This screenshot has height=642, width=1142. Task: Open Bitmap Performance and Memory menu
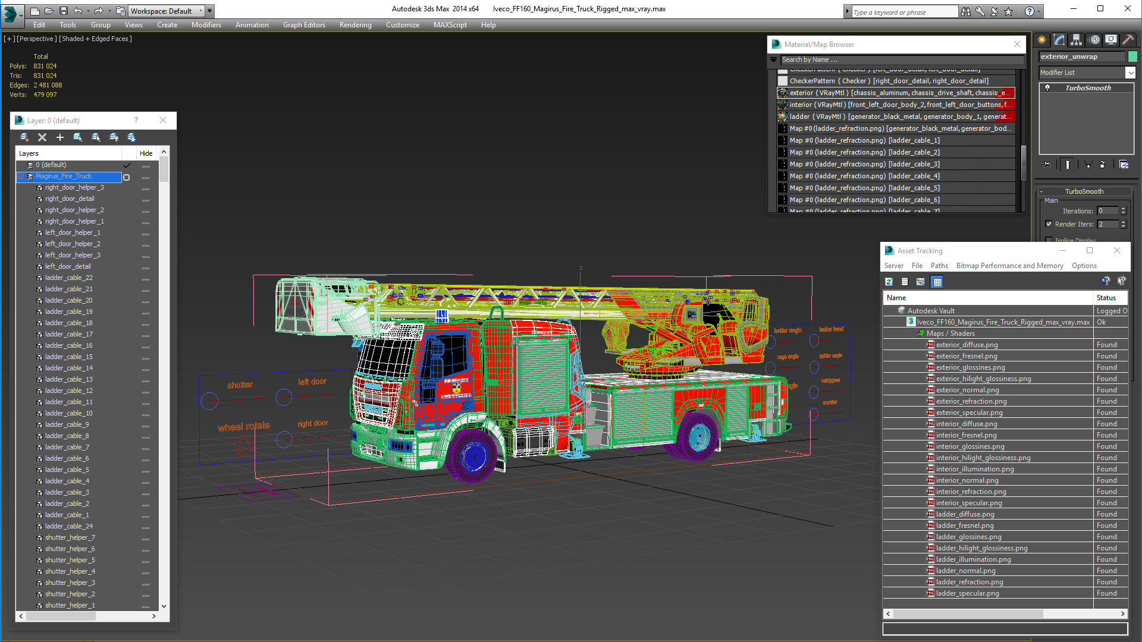(1009, 266)
